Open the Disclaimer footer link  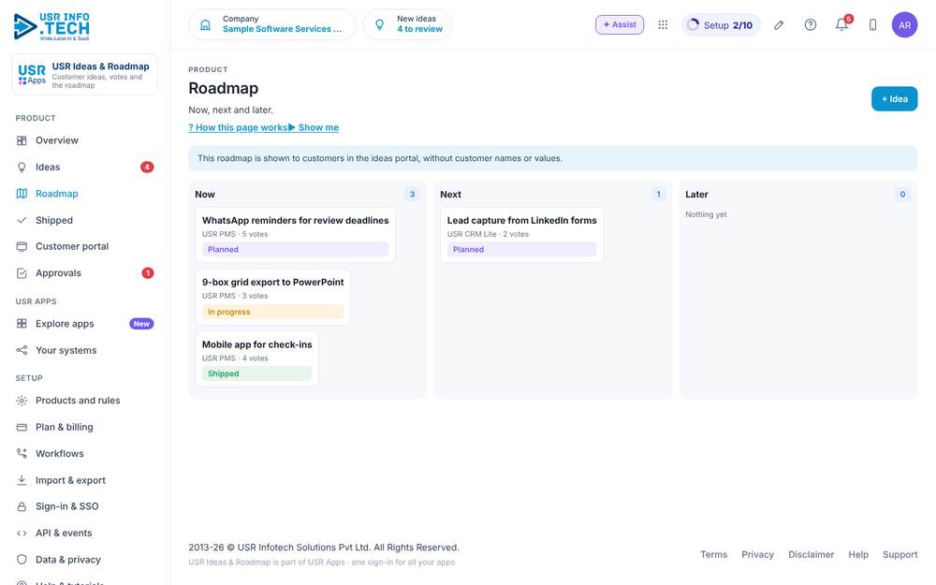coord(811,554)
